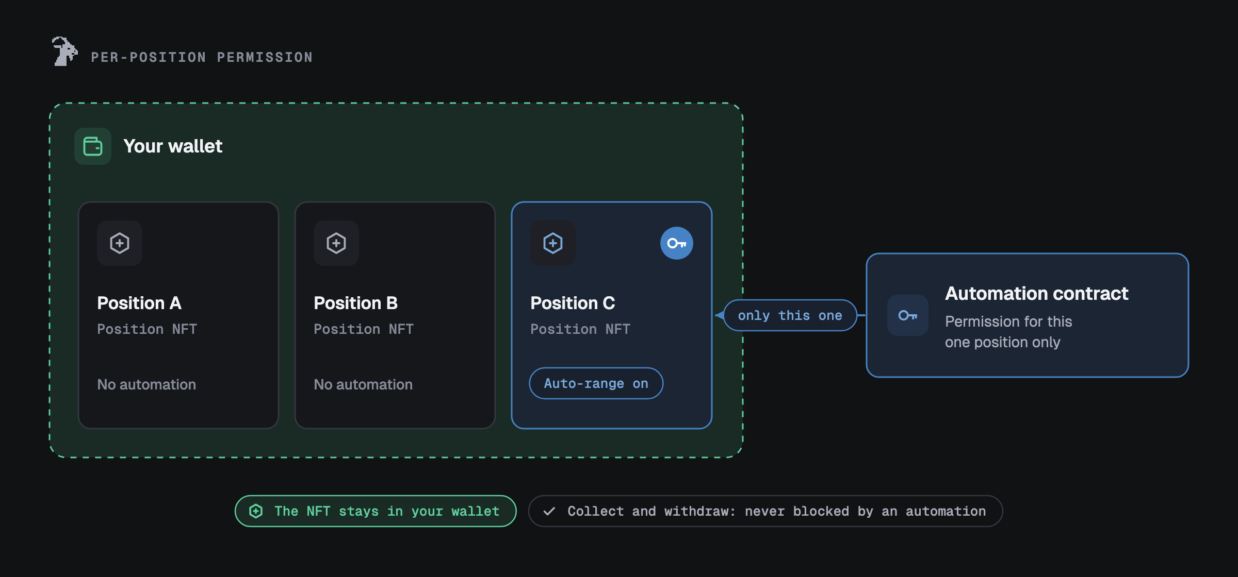Click the 'only this one' label pill
Screen dimensions: 1238x577
click(x=790, y=315)
